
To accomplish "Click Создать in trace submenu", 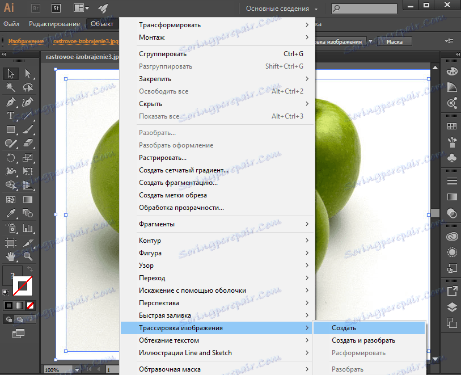I will [x=369, y=328].
